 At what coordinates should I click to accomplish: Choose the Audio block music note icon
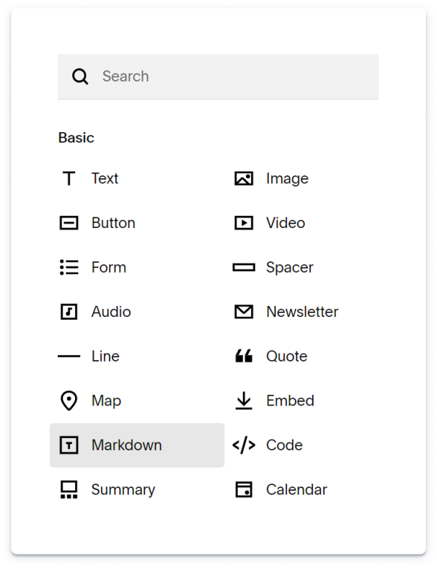[69, 312]
